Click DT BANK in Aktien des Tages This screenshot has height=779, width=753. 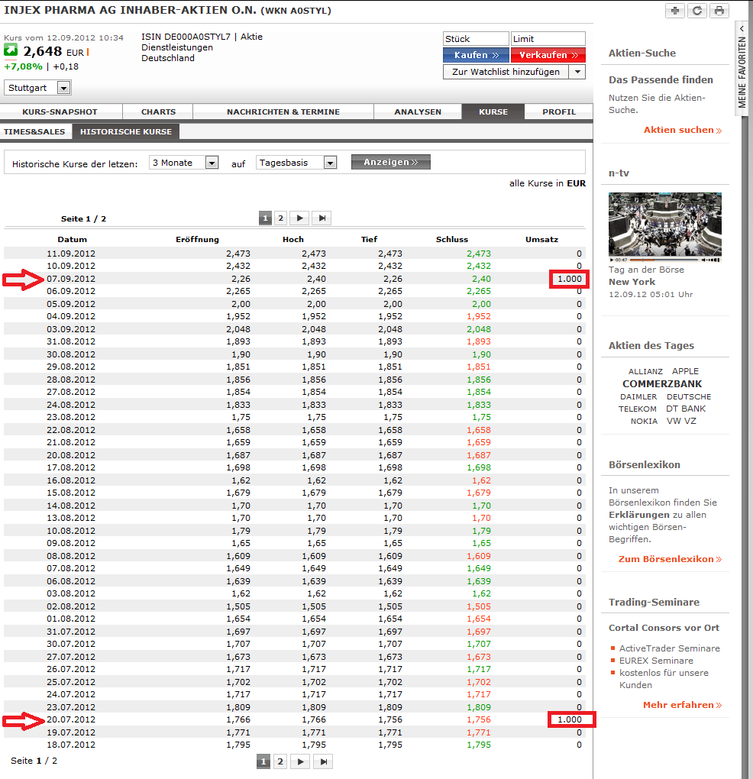click(686, 409)
